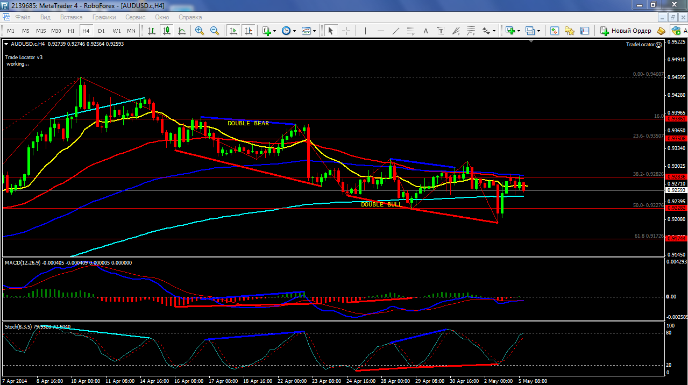This screenshot has width=688, height=385.
Task: Click the chart shift triangle marker
Action: point(531,41)
